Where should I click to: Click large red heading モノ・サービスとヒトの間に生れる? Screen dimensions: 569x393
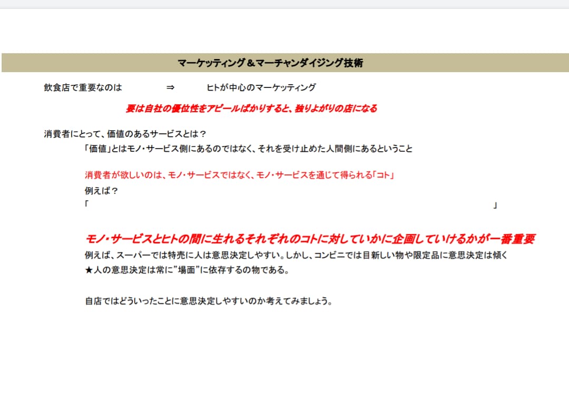[310, 239]
